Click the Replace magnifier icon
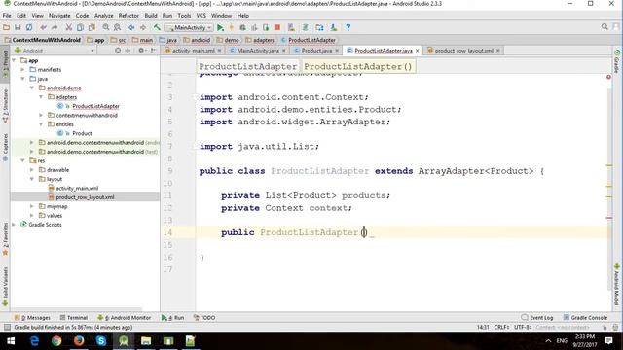The image size is (623, 350). (117, 28)
